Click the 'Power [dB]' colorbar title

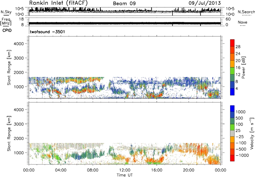coord(244,67)
